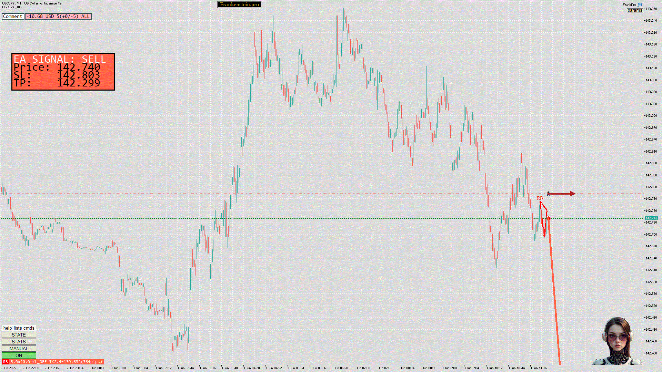Click the red RB badge

pos(5,362)
